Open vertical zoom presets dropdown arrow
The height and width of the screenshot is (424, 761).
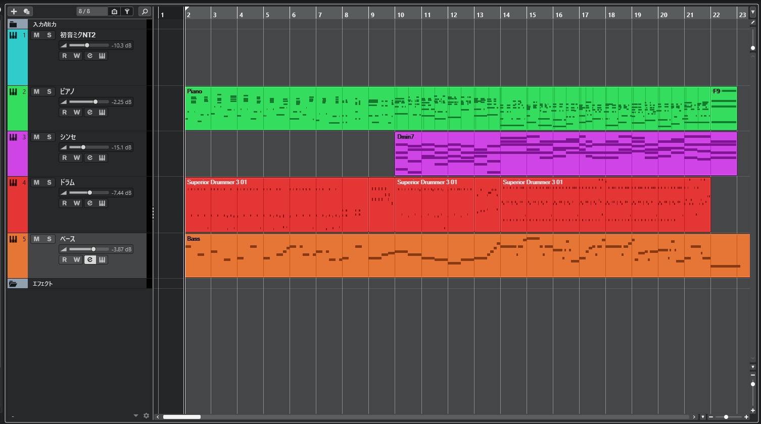753,366
